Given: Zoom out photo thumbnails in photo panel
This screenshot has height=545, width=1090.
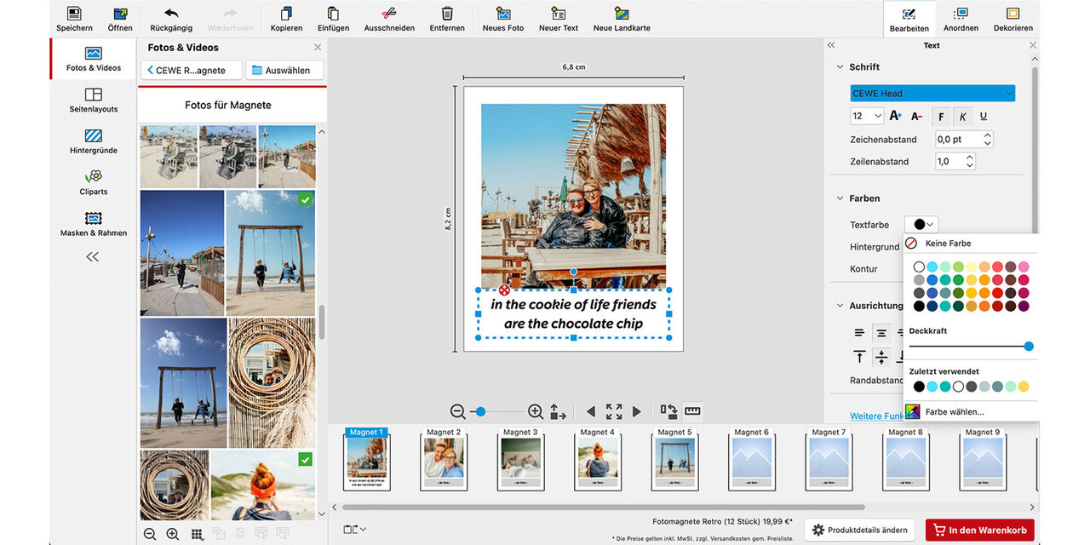Looking at the screenshot, I should [x=150, y=534].
